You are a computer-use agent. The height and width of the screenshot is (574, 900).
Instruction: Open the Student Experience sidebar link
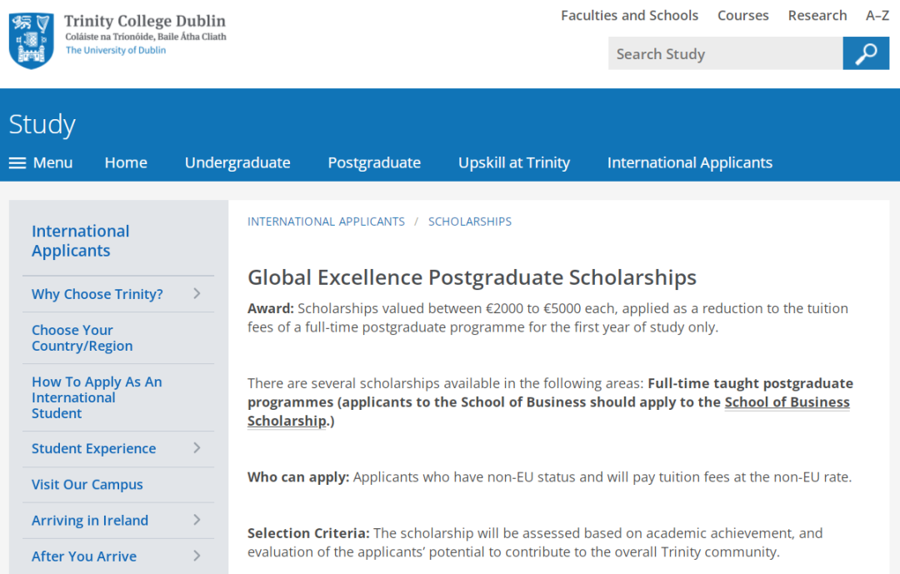click(93, 448)
